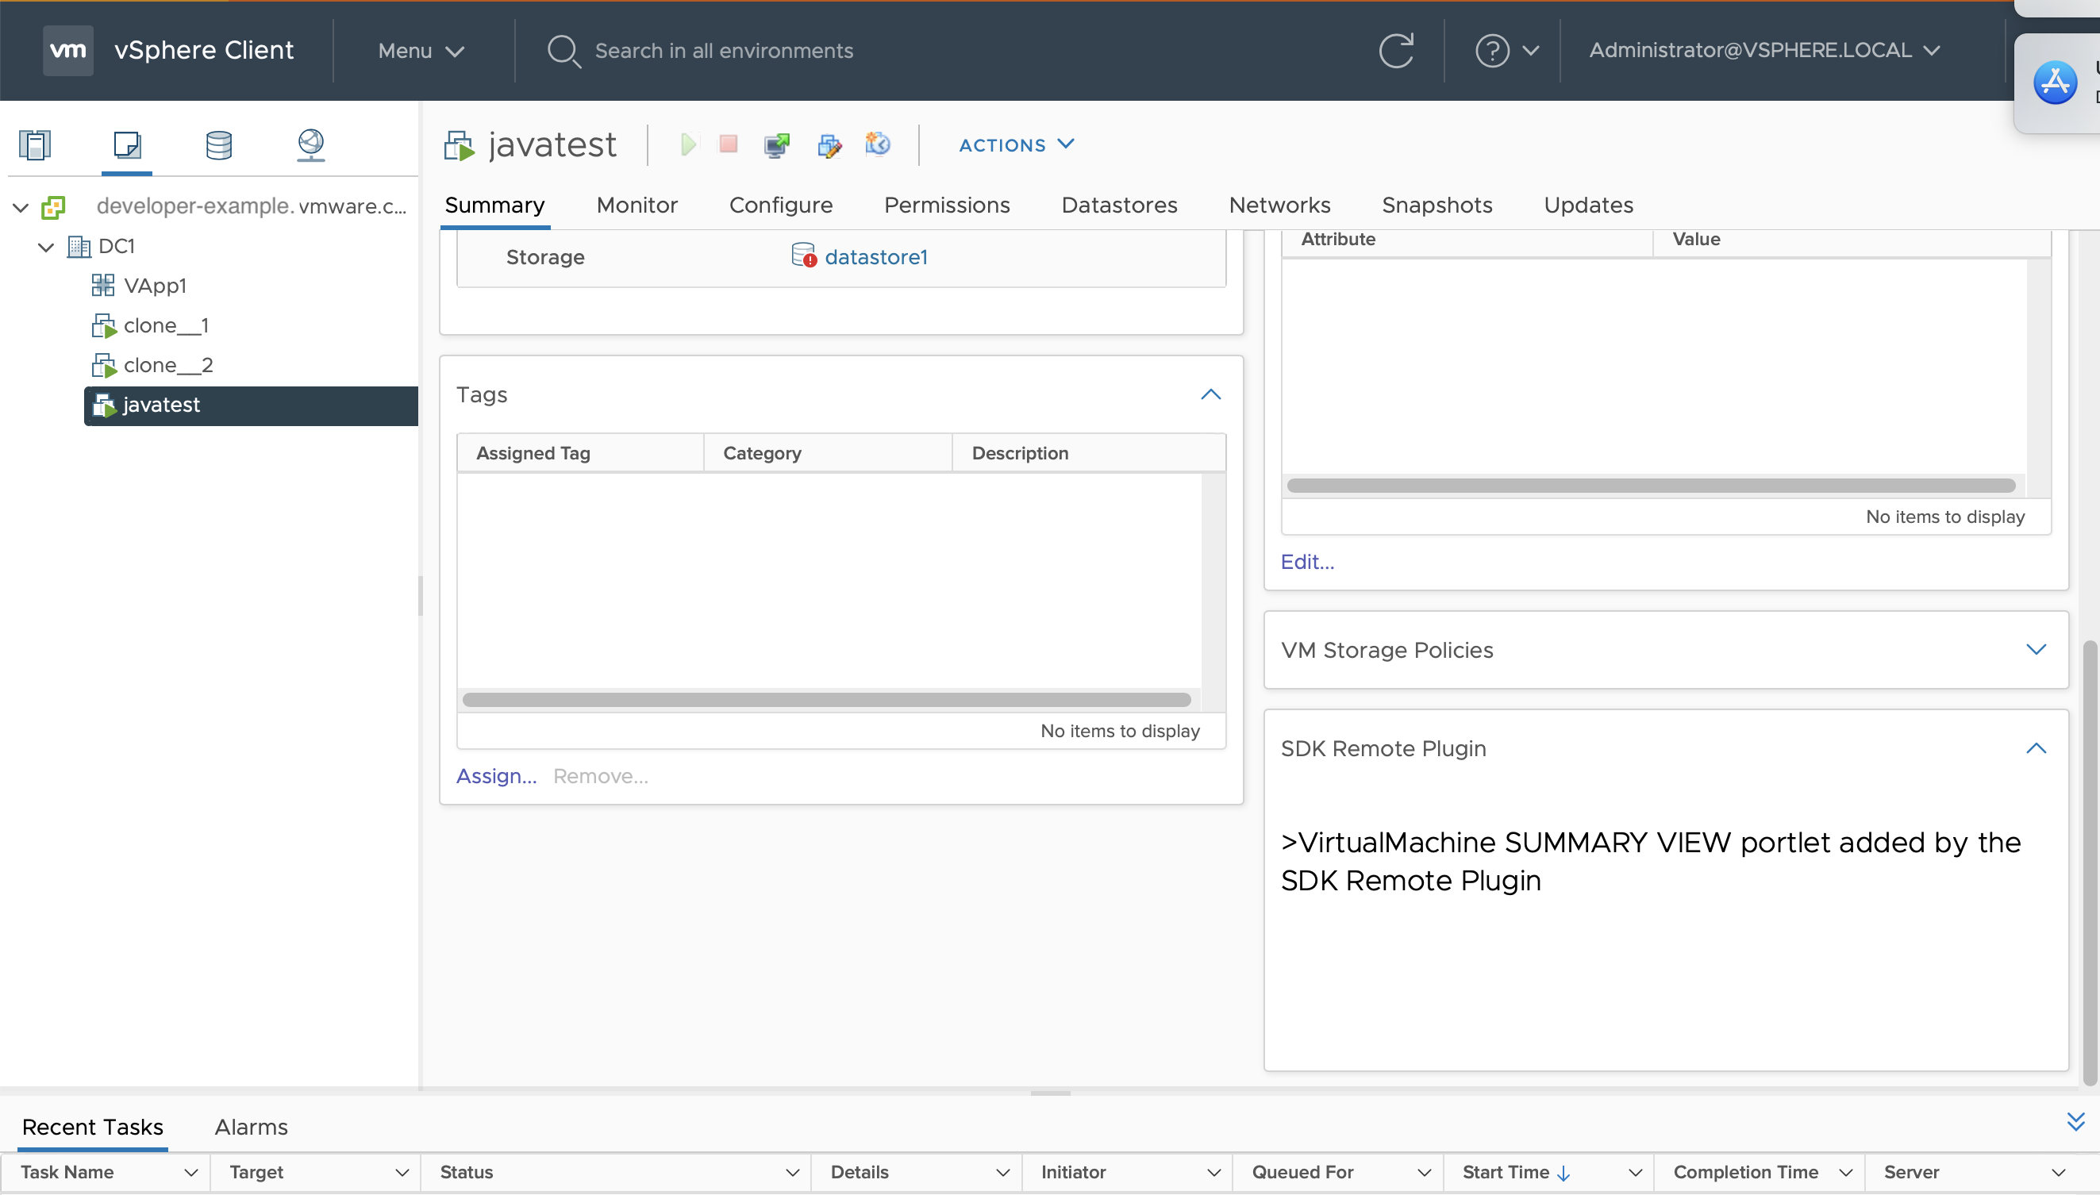
Task: Click the VMware vm logo
Action: point(67,50)
